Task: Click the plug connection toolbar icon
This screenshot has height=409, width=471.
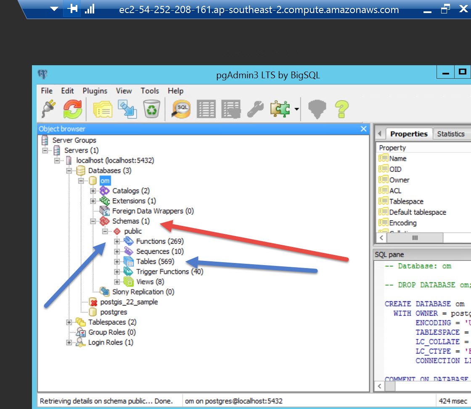Action: [x=50, y=109]
